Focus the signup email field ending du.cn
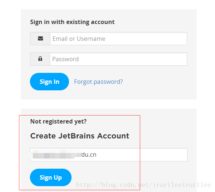215x192 pixels. tap(109, 154)
